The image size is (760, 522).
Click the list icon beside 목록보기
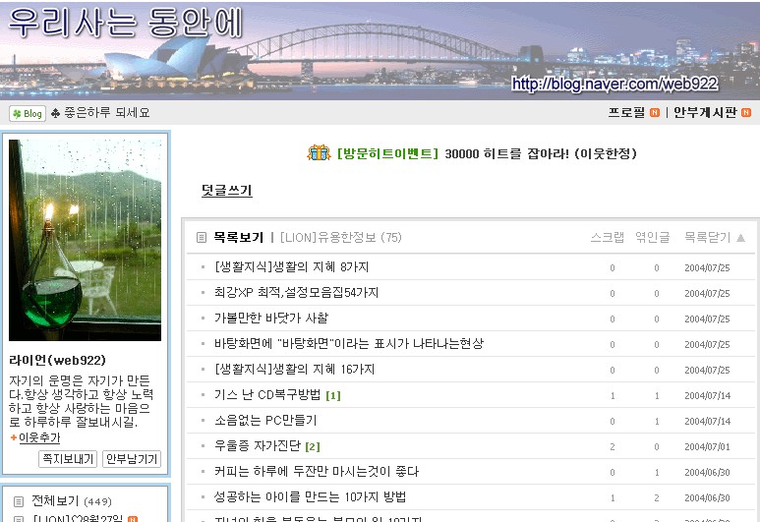tap(202, 238)
